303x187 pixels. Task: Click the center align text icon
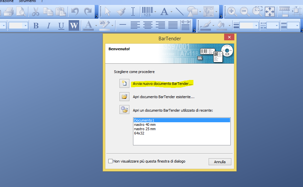coord(148,25)
